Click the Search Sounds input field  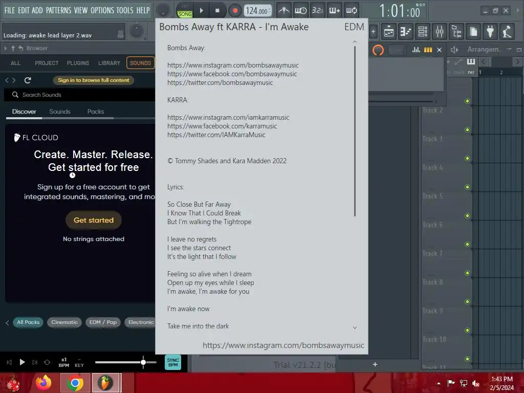pos(79,95)
